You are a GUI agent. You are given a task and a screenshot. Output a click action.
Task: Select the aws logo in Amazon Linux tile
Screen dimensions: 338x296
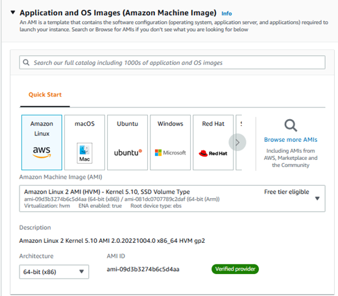coord(42,152)
